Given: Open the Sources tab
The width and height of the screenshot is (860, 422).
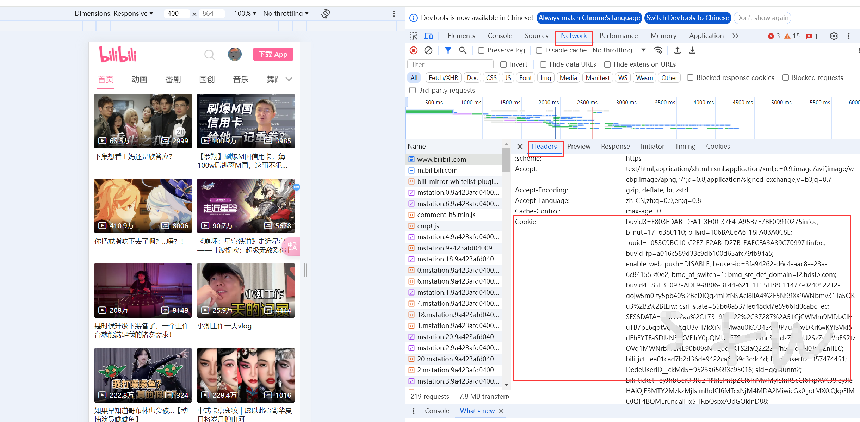Looking at the screenshot, I should tap(537, 36).
